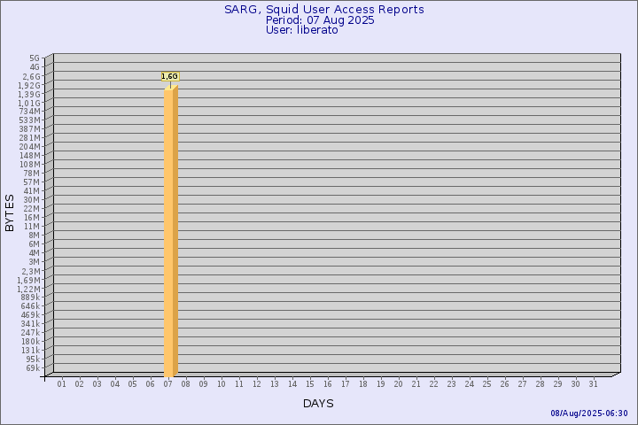Click day 31 on the x-axis

[x=593, y=384]
